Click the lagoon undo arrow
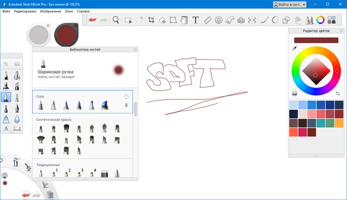This screenshot has height=200, width=347. [x=26, y=195]
